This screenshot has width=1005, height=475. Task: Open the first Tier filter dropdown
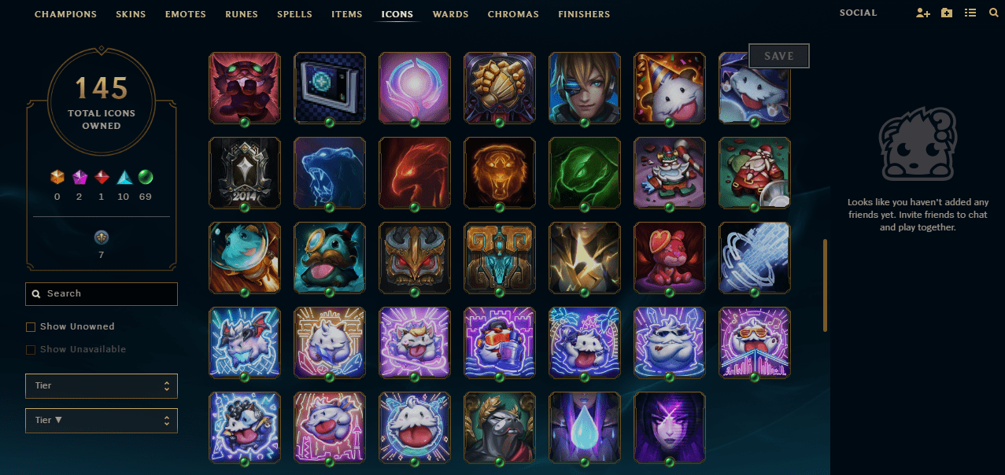pos(102,386)
